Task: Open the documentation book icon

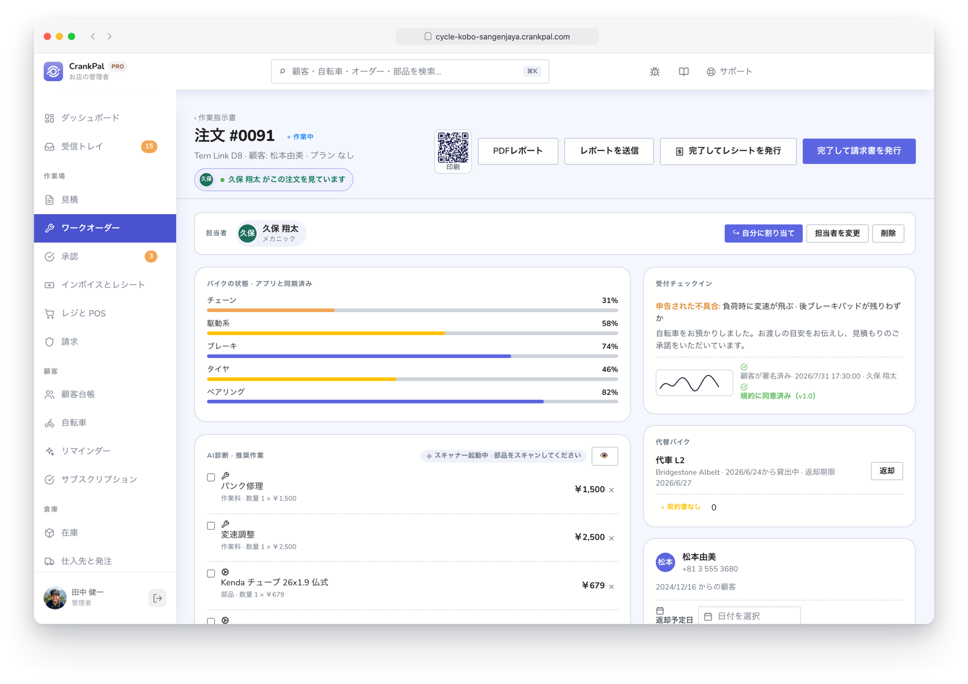Action: pos(684,71)
